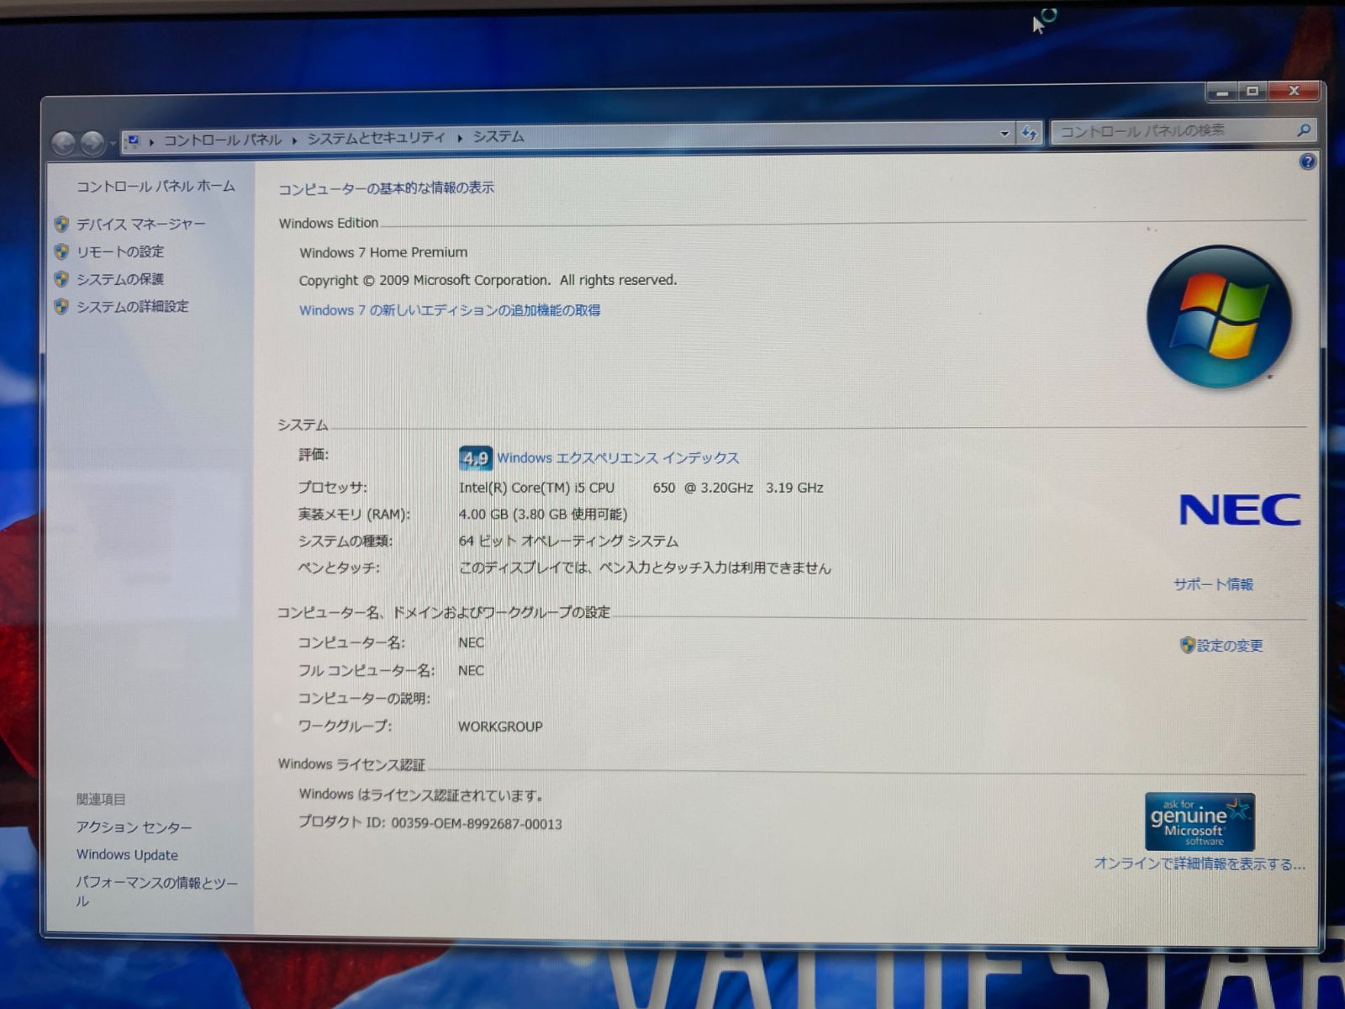Open Windows エクスペリエンス インデックス link

tap(620, 458)
